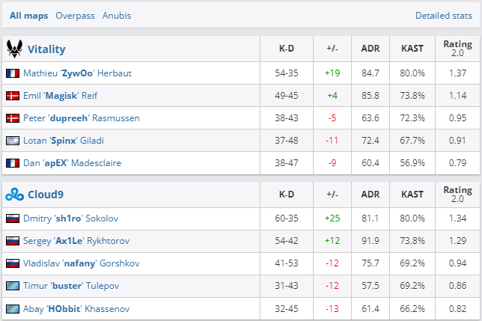This screenshot has height=321, width=482.
Task: Click Russian flag beside sh1ro
Action: (12, 218)
